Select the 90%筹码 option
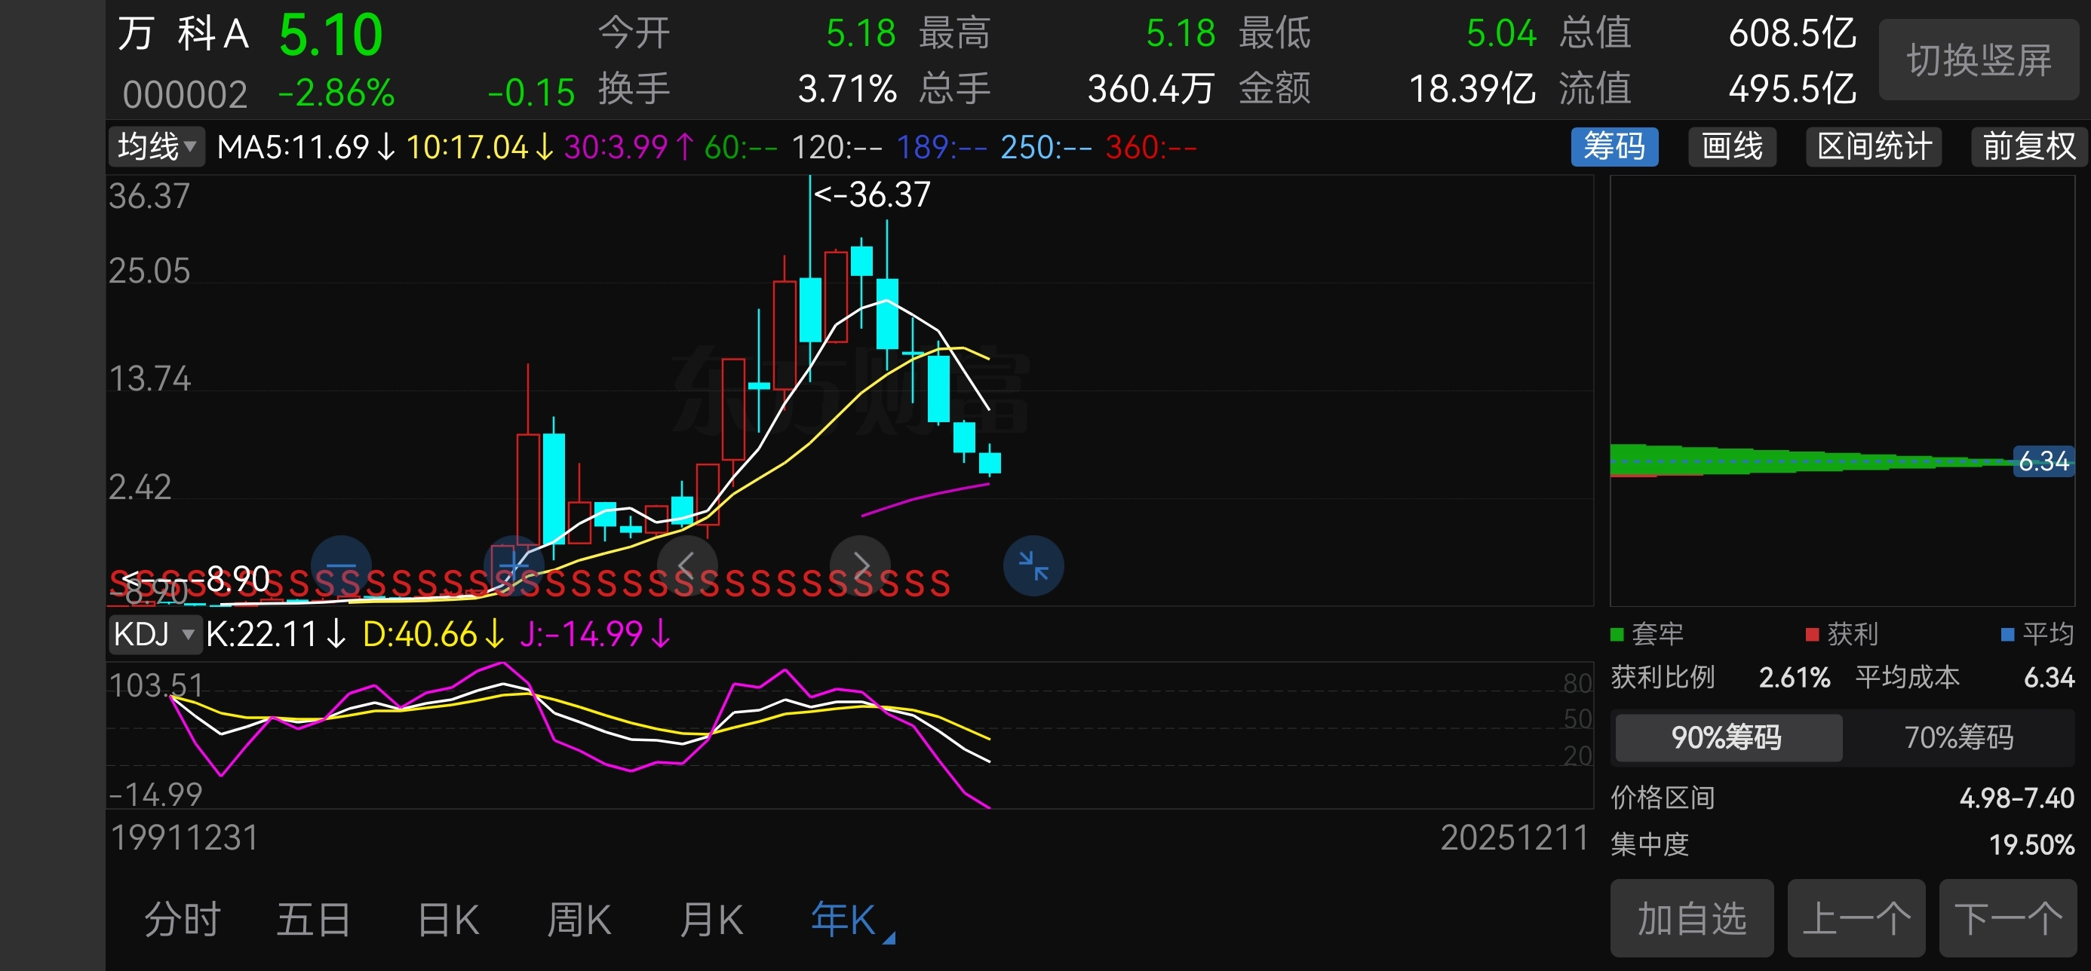The image size is (2091, 971). pos(1727,737)
